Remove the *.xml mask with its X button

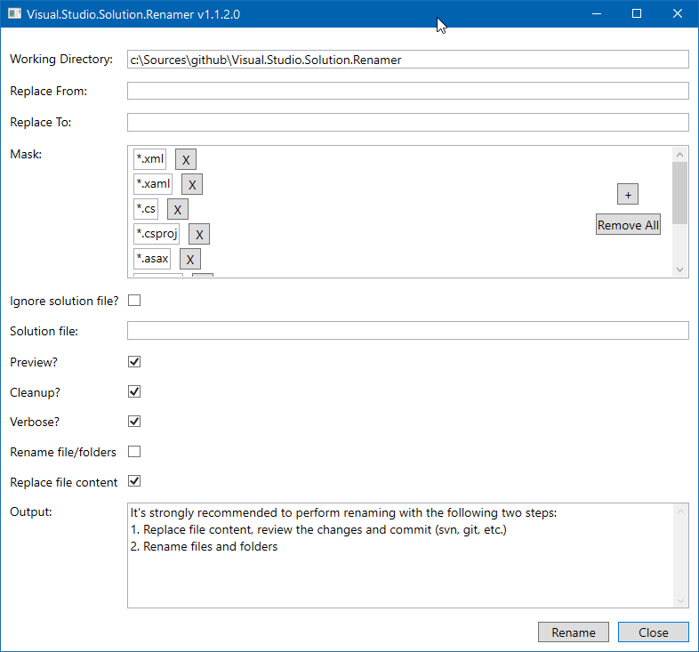[186, 159]
